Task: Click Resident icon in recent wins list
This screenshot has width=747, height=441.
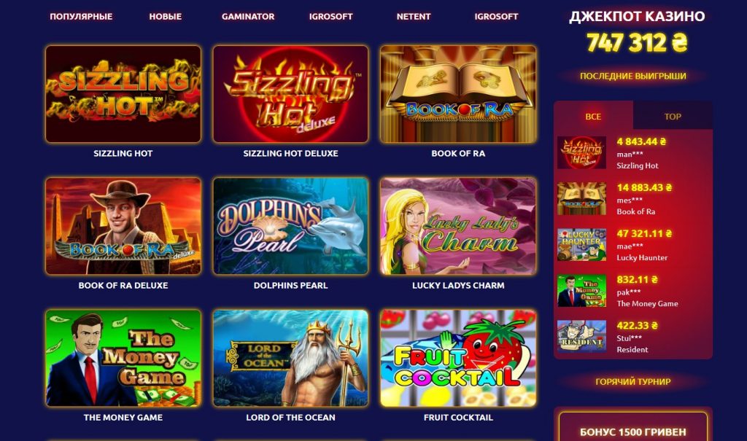Action: point(581,336)
